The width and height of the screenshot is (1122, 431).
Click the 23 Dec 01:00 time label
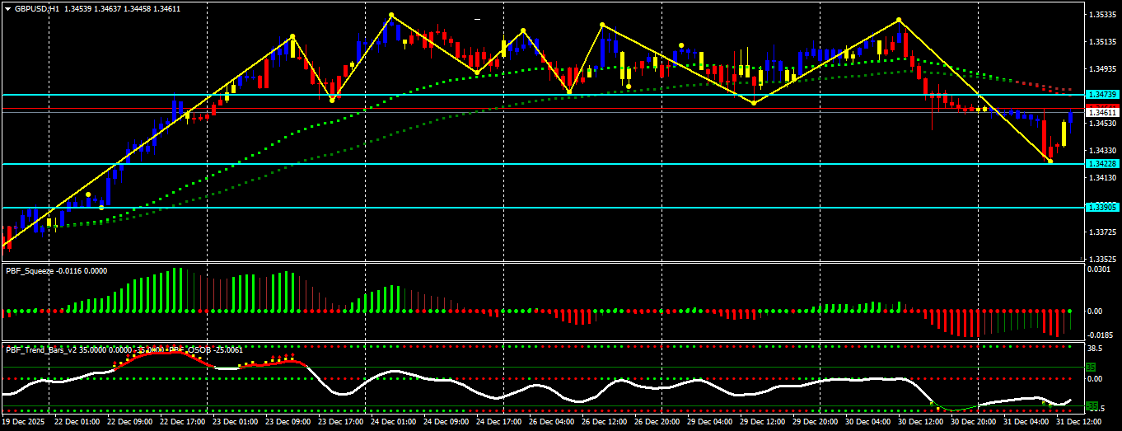pos(236,421)
